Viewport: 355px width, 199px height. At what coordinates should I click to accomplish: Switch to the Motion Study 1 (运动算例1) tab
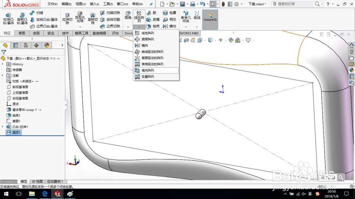[55, 182]
